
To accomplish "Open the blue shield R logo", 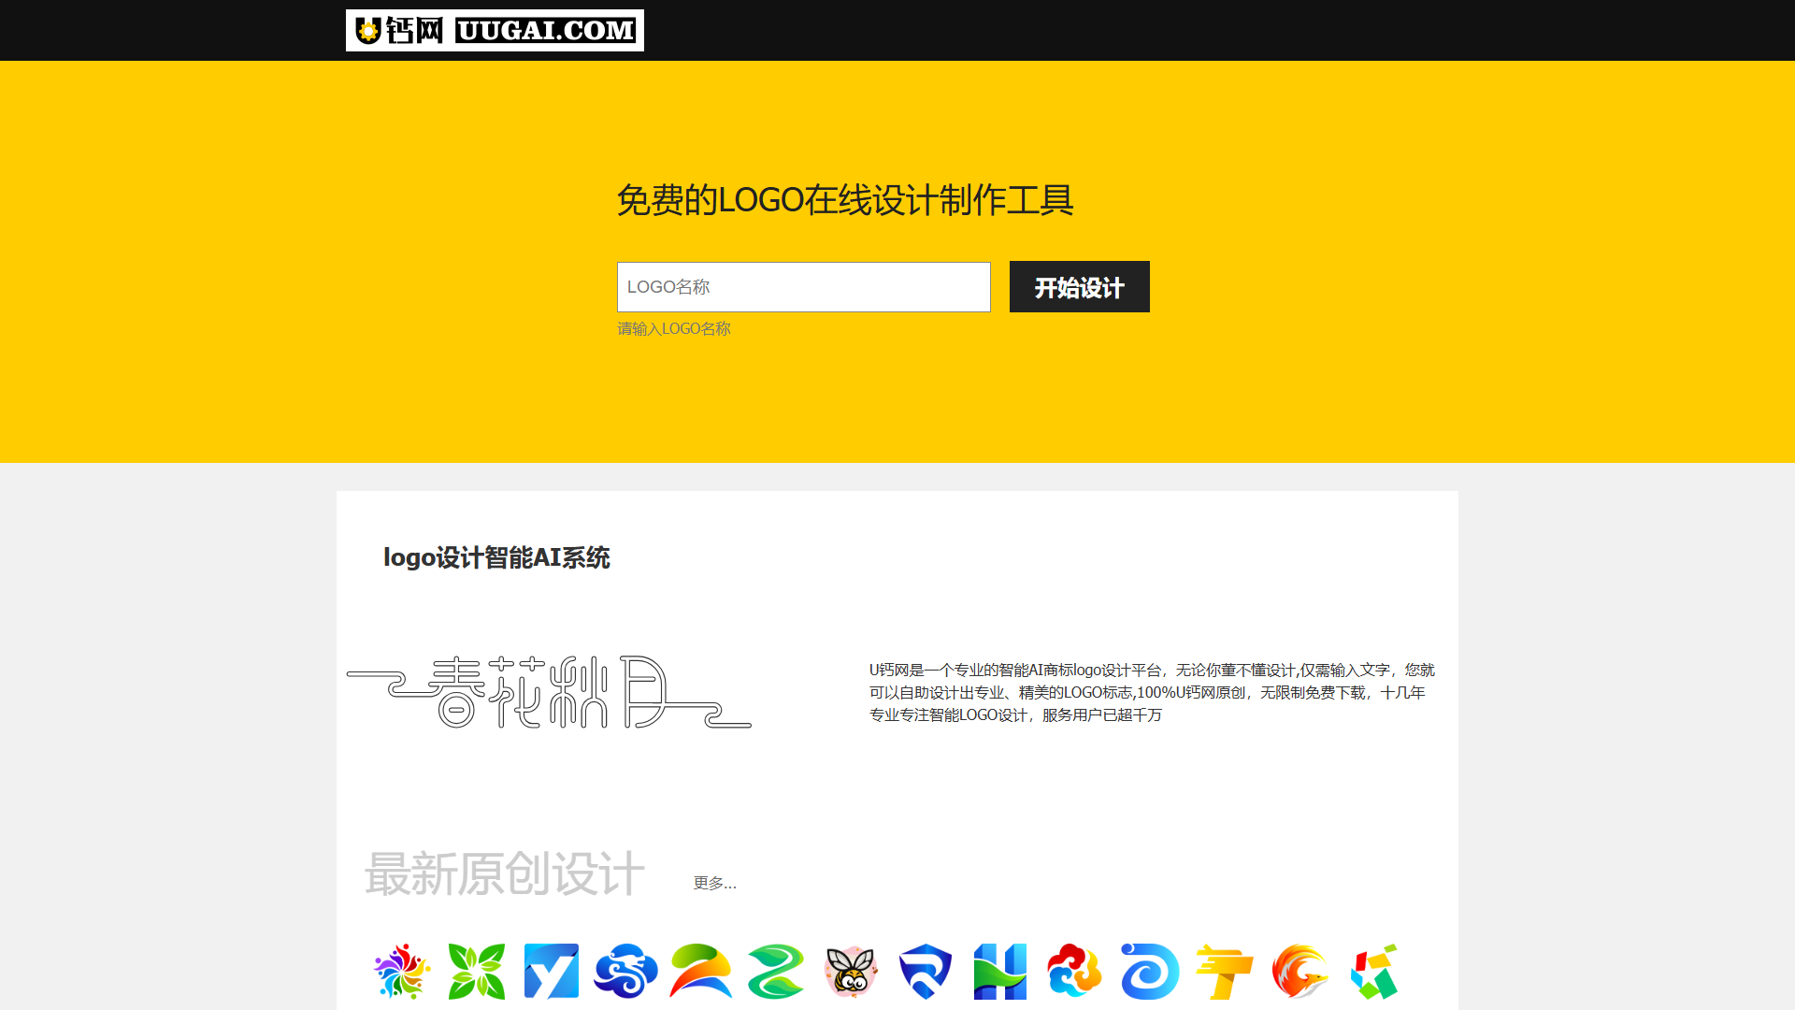I will 926,972.
